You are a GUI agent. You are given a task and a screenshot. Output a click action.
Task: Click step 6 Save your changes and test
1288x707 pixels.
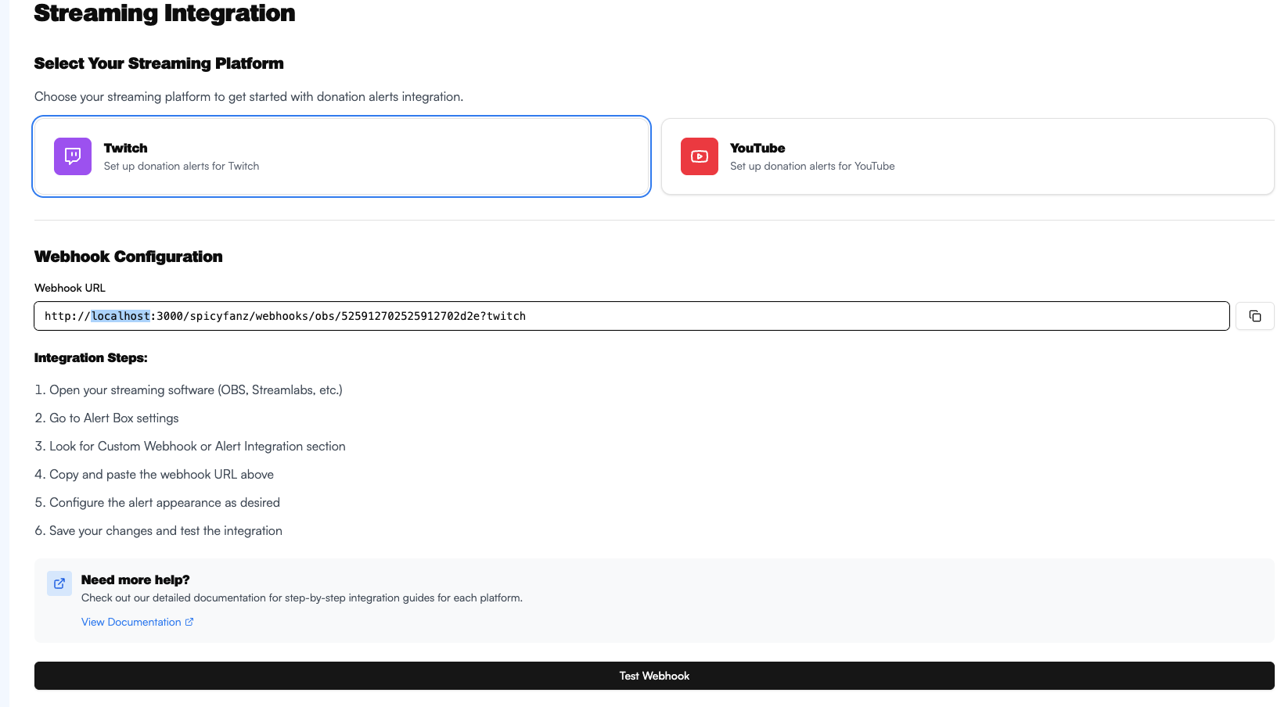[158, 530]
